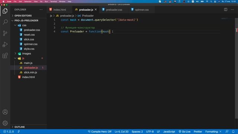Open the Extensions view
This screenshot has height=134, width=238.
5,55
